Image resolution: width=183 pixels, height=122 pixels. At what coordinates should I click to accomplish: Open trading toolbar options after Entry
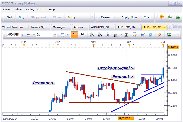click(93, 17)
